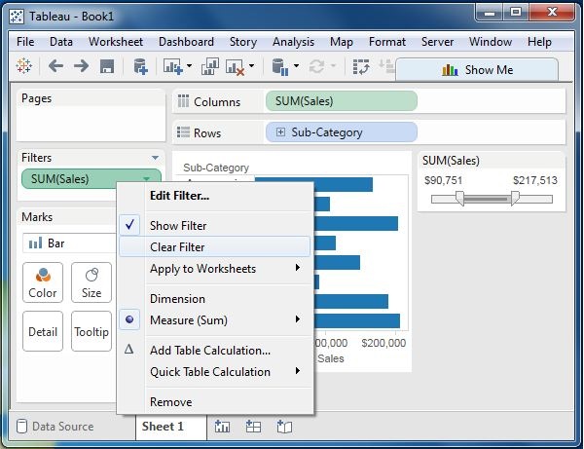Click the New Dashboard icon in the bottom tab bar
Screen dimensions: 584x449
[253, 427]
